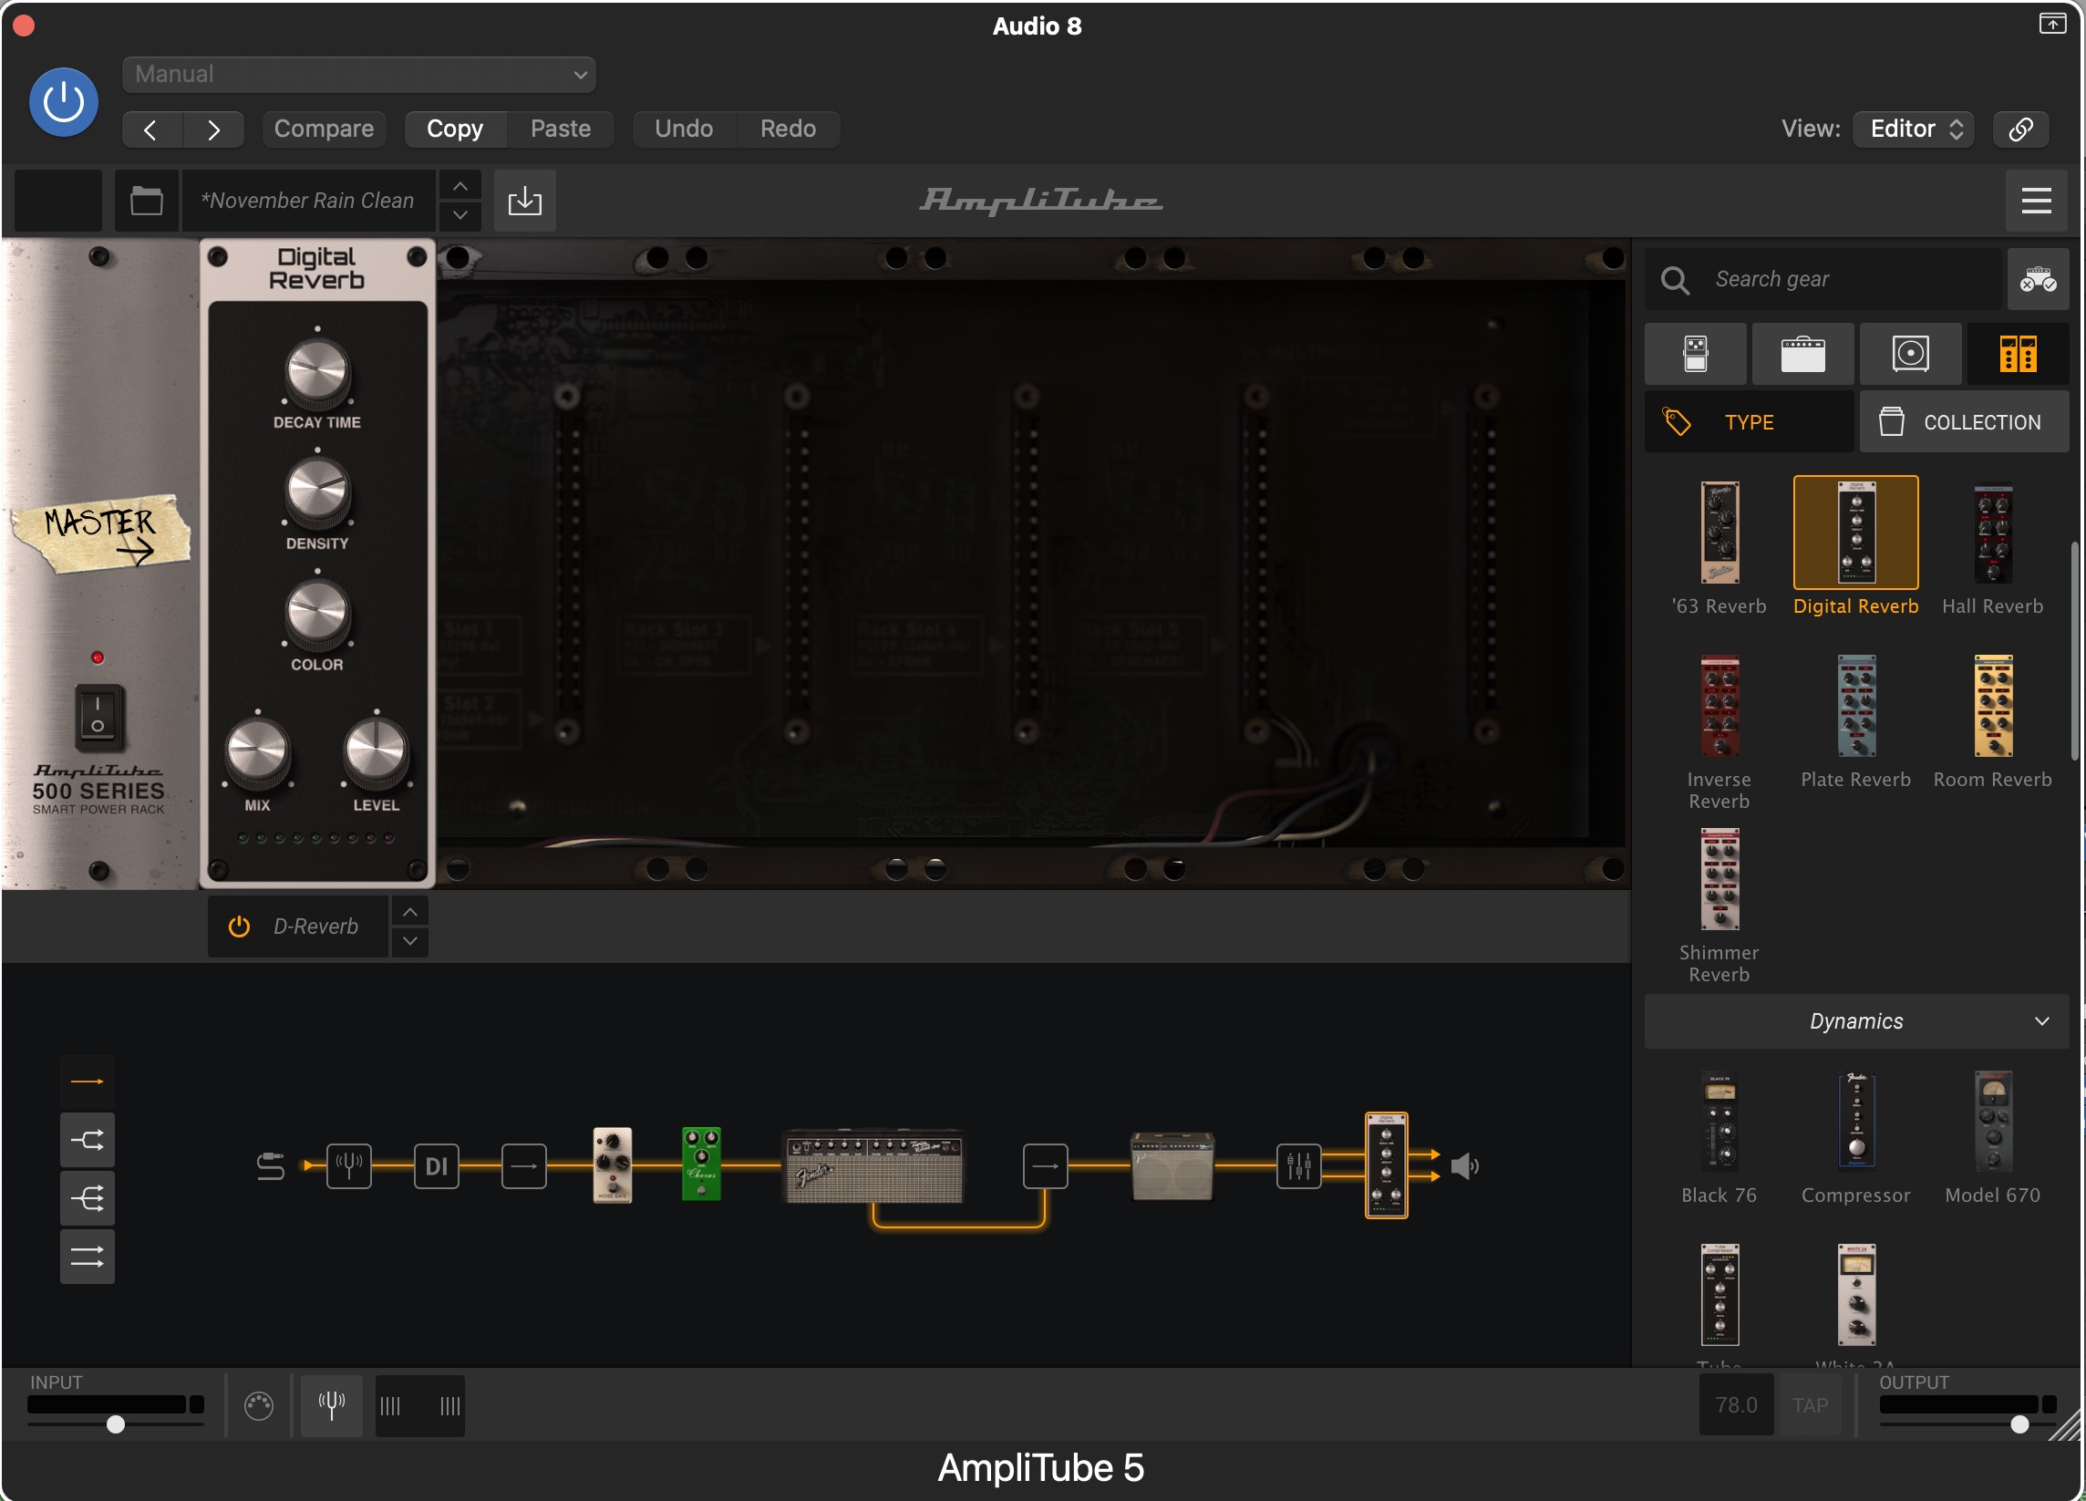Select the Room Reverb rack unit
The width and height of the screenshot is (2086, 1501).
coord(1992,707)
